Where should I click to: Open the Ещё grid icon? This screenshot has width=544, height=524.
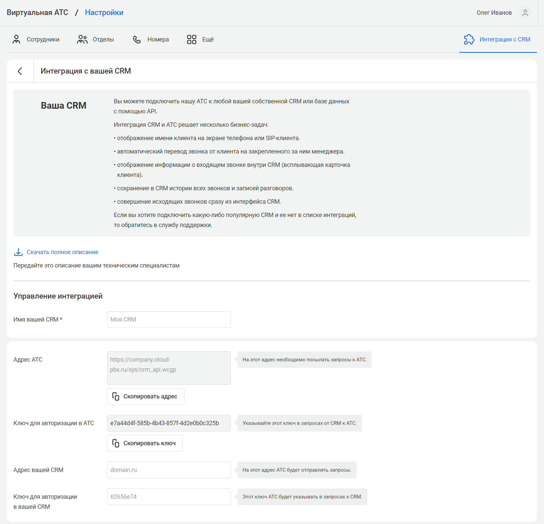point(191,39)
